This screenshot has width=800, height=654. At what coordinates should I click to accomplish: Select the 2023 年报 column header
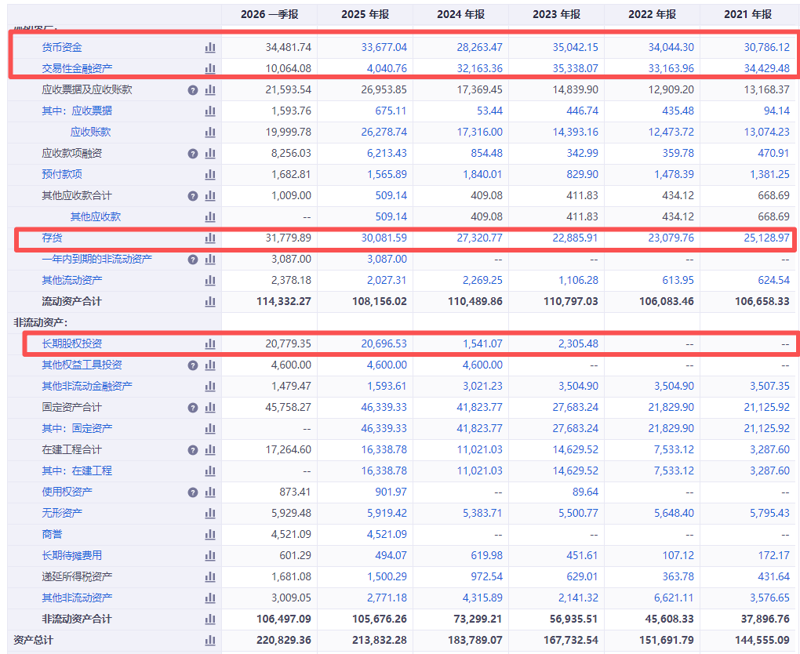(557, 14)
